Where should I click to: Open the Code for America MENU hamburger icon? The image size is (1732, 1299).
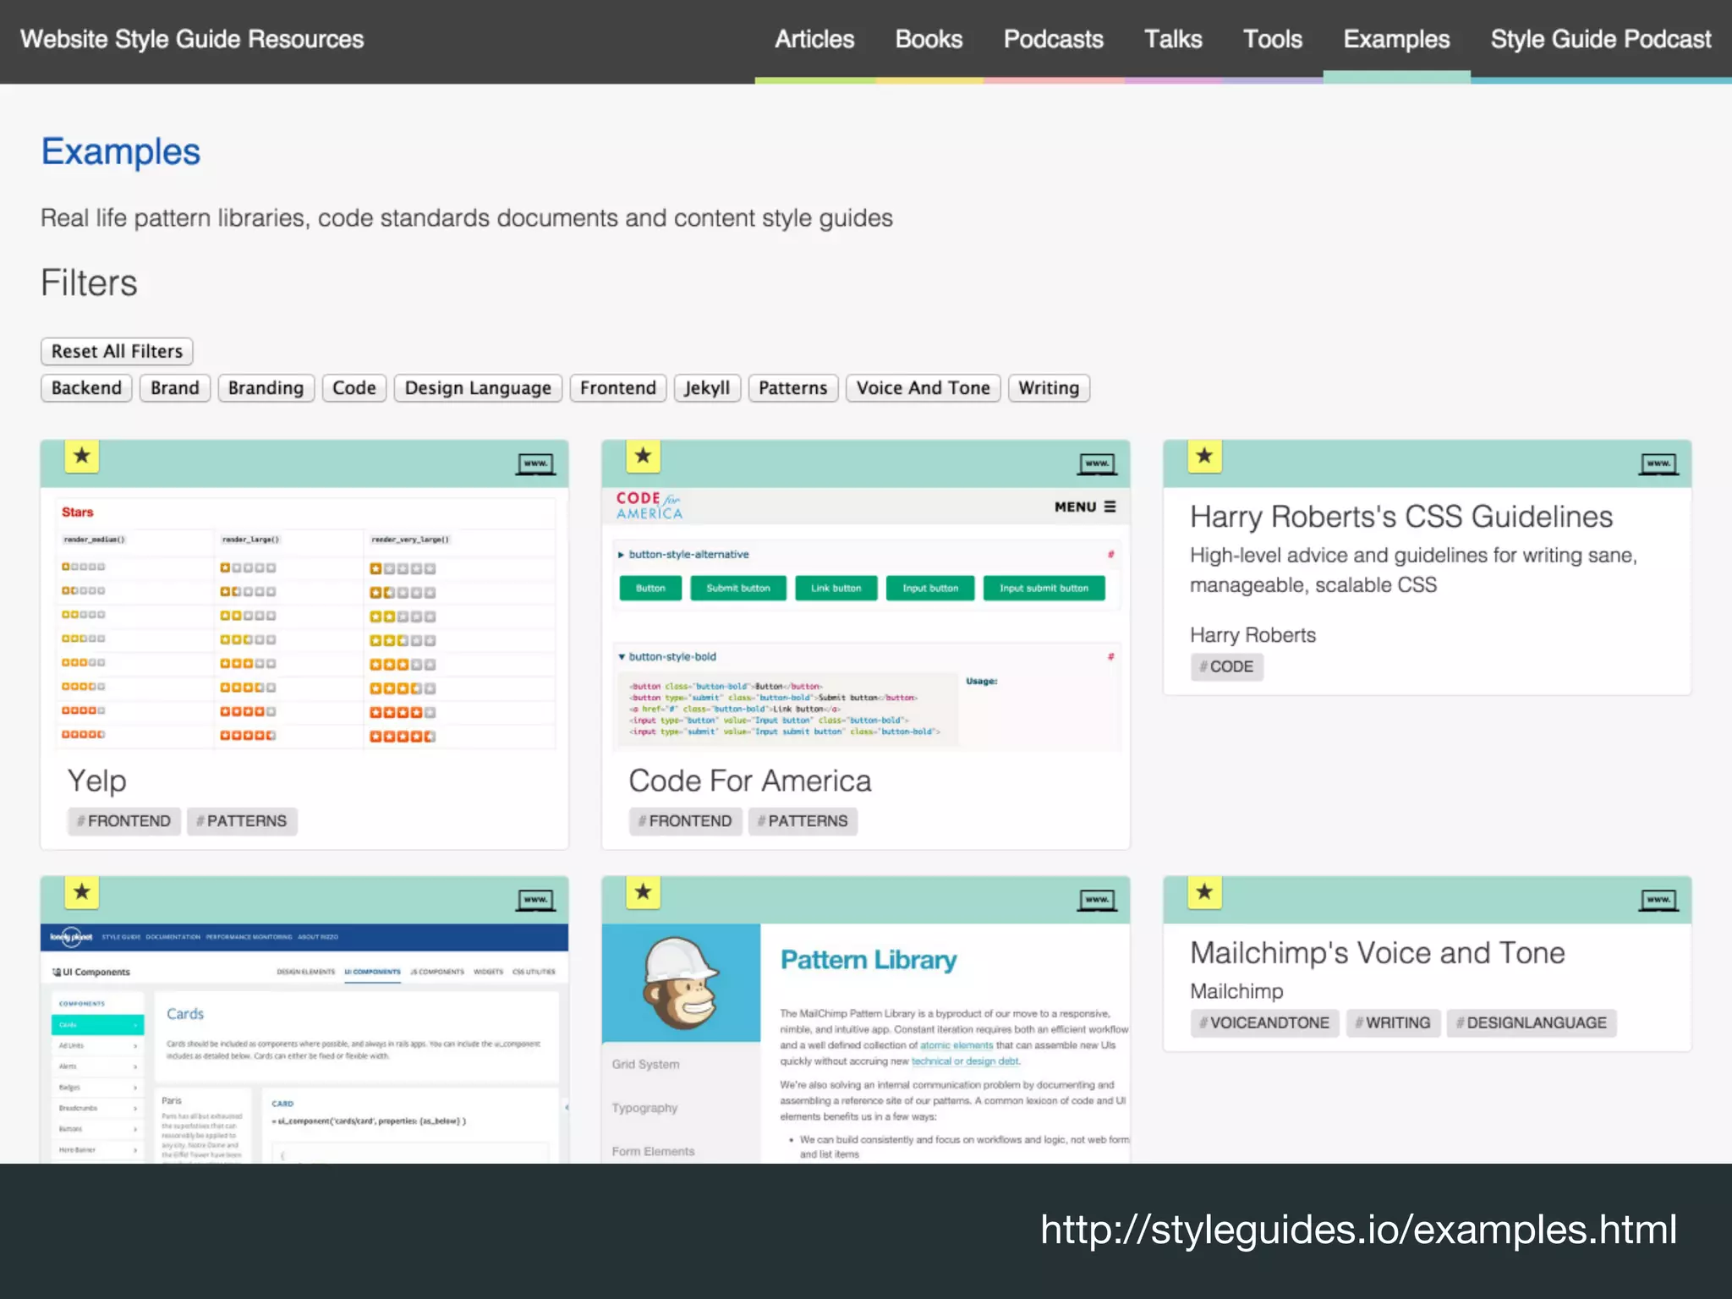pos(1110,507)
